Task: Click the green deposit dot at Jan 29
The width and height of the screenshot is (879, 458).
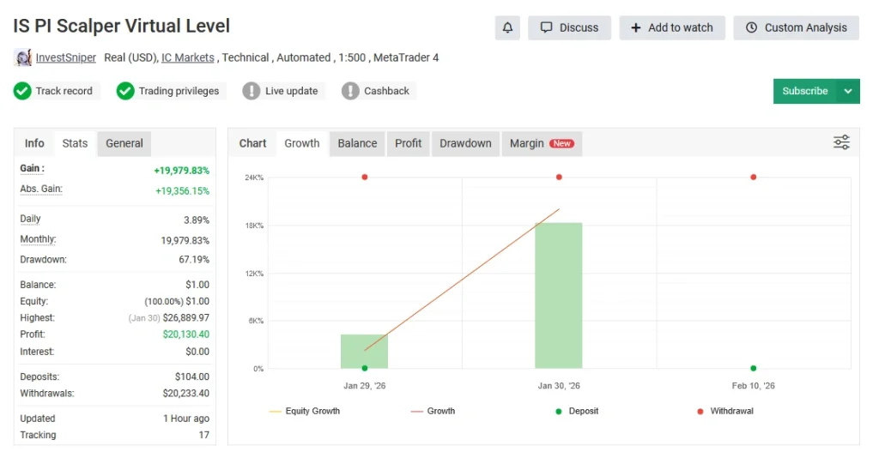Action: pyautogui.click(x=365, y=369)
